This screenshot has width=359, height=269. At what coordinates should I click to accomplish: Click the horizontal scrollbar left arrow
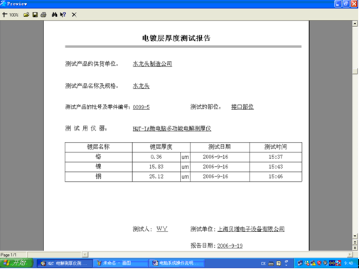point(85,255)
